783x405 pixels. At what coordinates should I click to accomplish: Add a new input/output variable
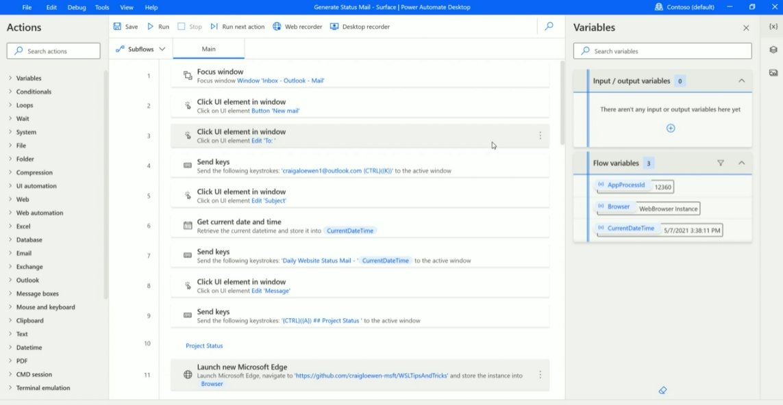pos(671,128)
